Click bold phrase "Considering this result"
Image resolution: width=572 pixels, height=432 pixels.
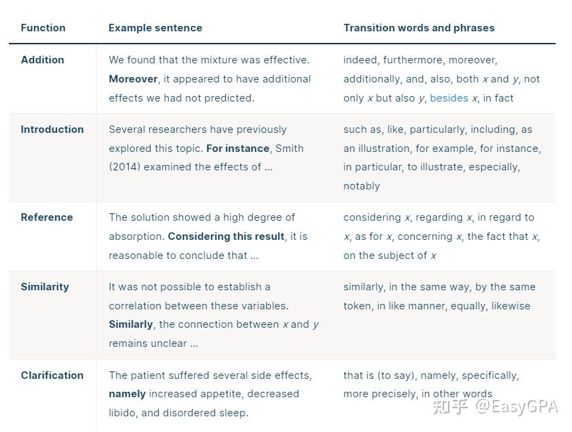point(226,236)
